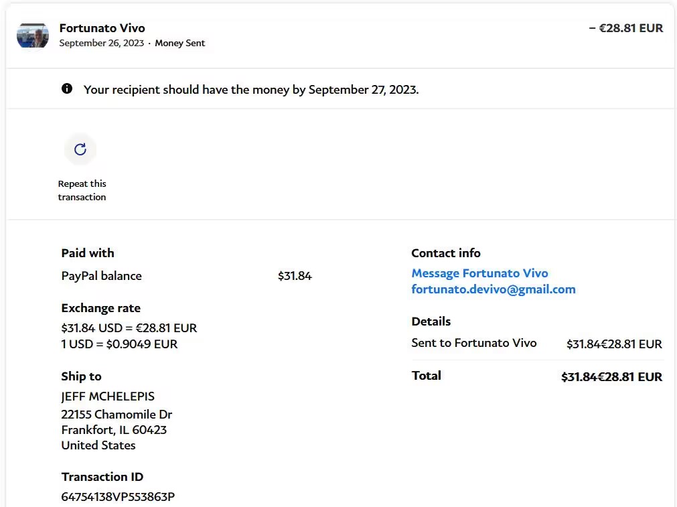677x507 pixels.
Task: Click the JEFF MCHELEPIS shipping name
Action: (x=108, y=396)
